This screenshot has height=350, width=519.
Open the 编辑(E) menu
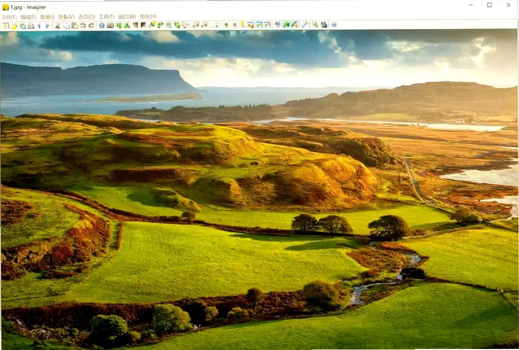pyautogui.click(x=28, y=17)
